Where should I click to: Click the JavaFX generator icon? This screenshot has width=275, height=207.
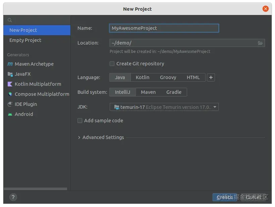pyautogui.click(x=10, y=74)
